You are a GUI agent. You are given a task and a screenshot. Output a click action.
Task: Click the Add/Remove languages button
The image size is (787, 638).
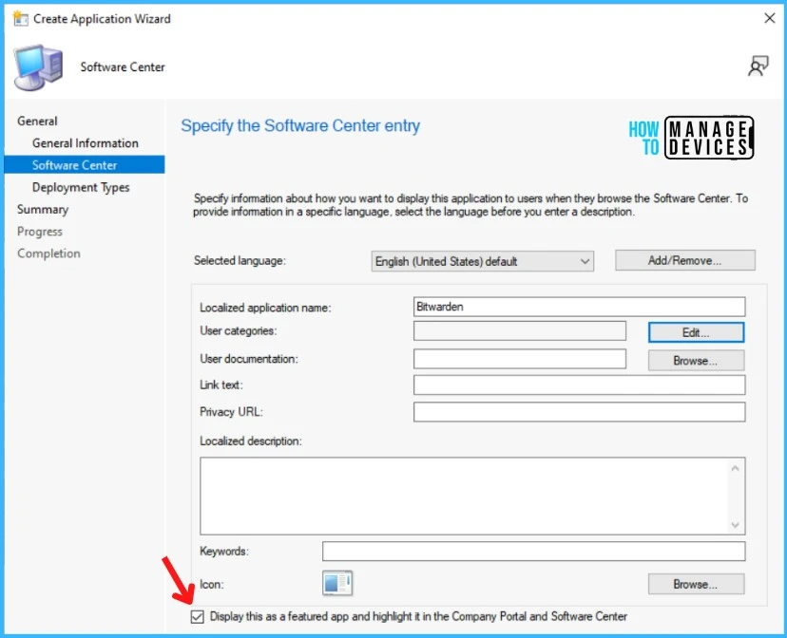[x=684, y=260]
